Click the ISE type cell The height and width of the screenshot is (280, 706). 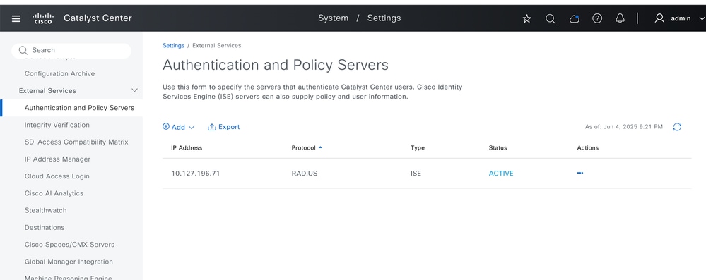pos(416,173)
